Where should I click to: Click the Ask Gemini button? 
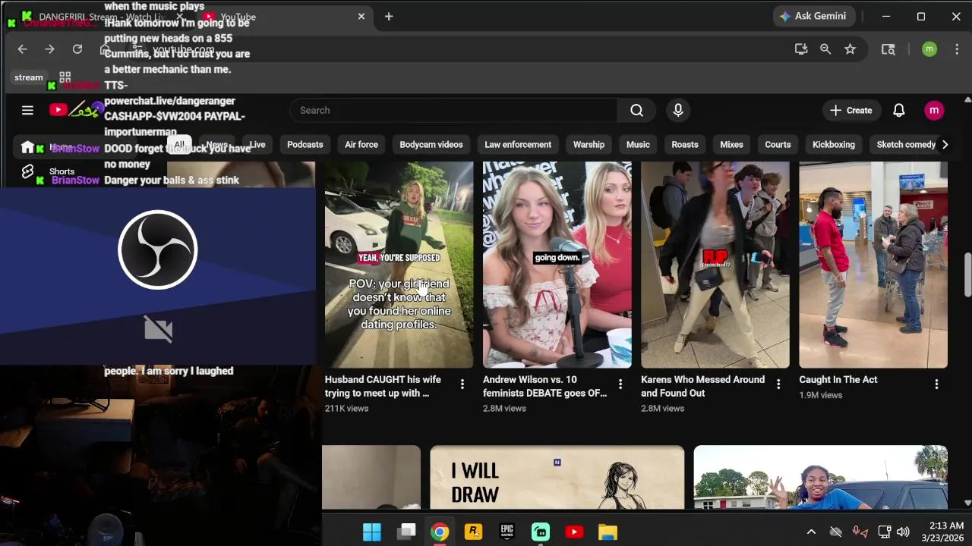pos(815,16)
